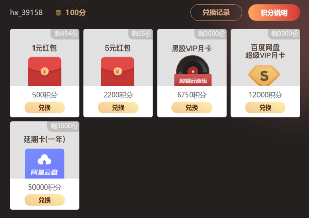The image size is (309, 218).
Task: Redeem 百度网盘超级VIP月卡 for 12000积分
Action: 265,107
